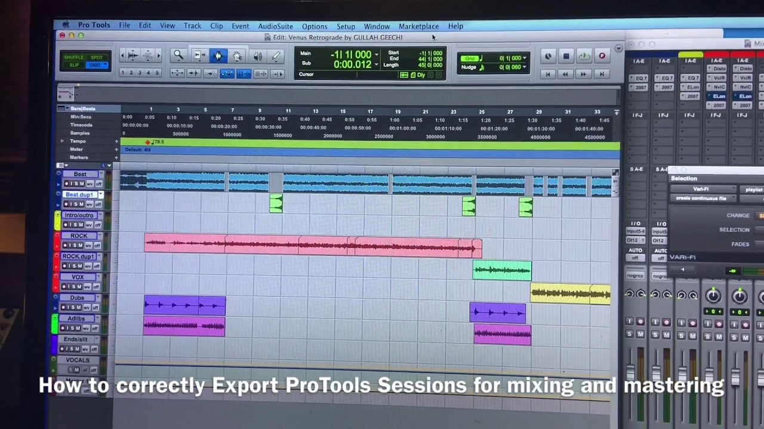The width and height of the screenshot is (764, 429).
Task: Click the audio zoom waveform icon
Action: pyautogui.click(x=133, y=55)
